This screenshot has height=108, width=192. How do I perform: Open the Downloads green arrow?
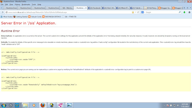tap(184, 12)
